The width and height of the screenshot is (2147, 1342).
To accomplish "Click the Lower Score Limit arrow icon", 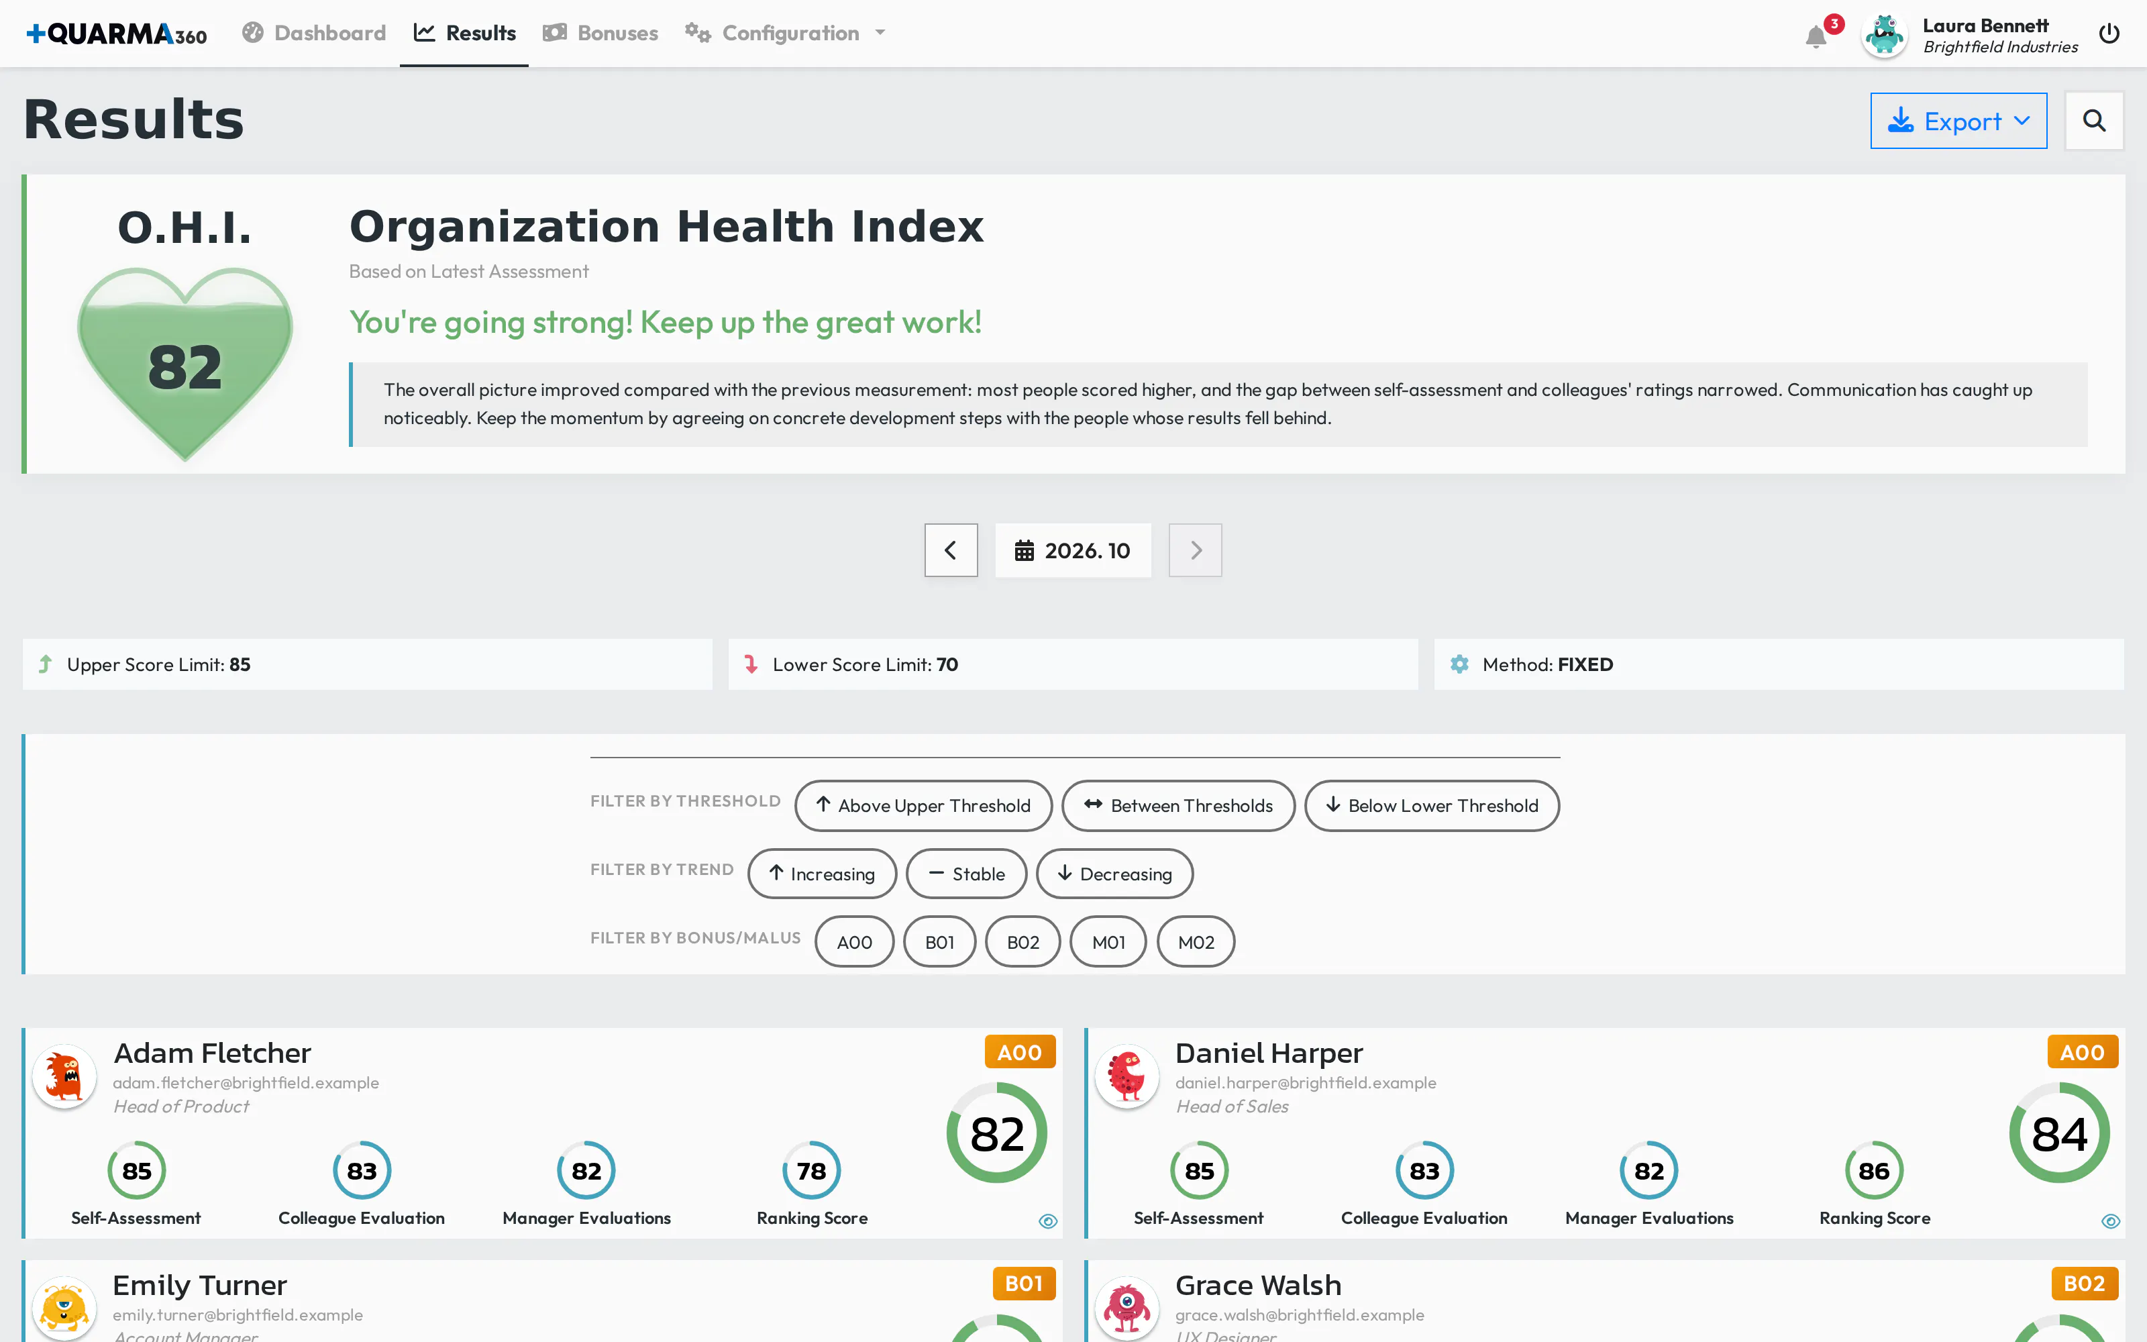I will pyautogui.click(x=751, y=664).
